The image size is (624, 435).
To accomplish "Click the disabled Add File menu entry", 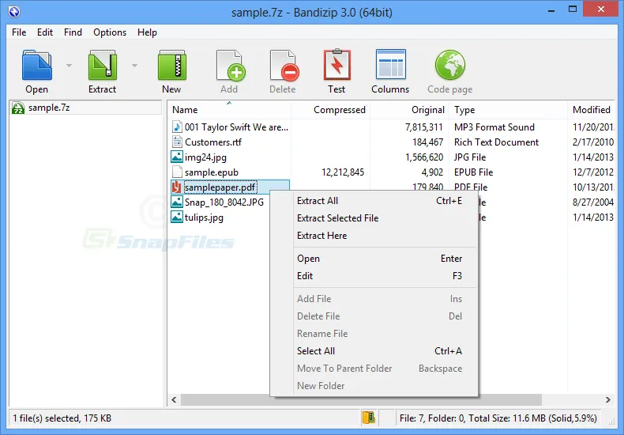I will pos(374,299).
